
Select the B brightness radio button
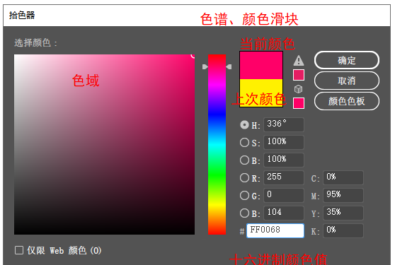[x=244, y=160]
